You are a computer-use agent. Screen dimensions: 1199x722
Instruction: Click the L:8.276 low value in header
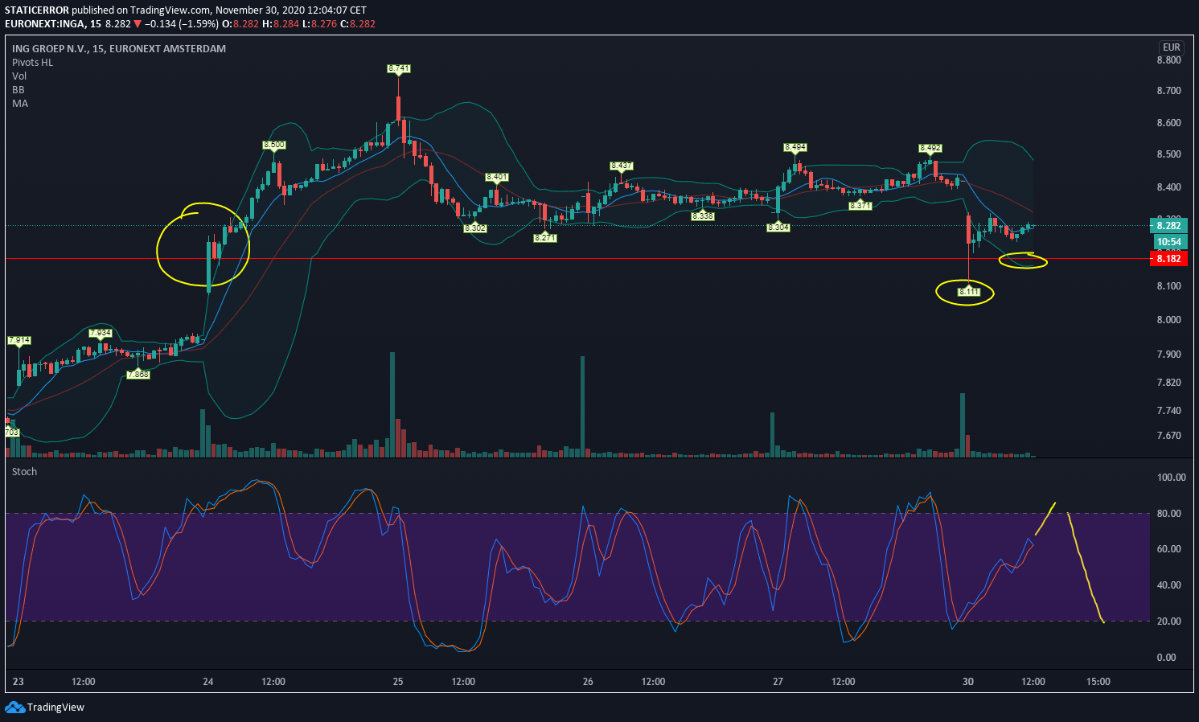[x=320, y=24]
